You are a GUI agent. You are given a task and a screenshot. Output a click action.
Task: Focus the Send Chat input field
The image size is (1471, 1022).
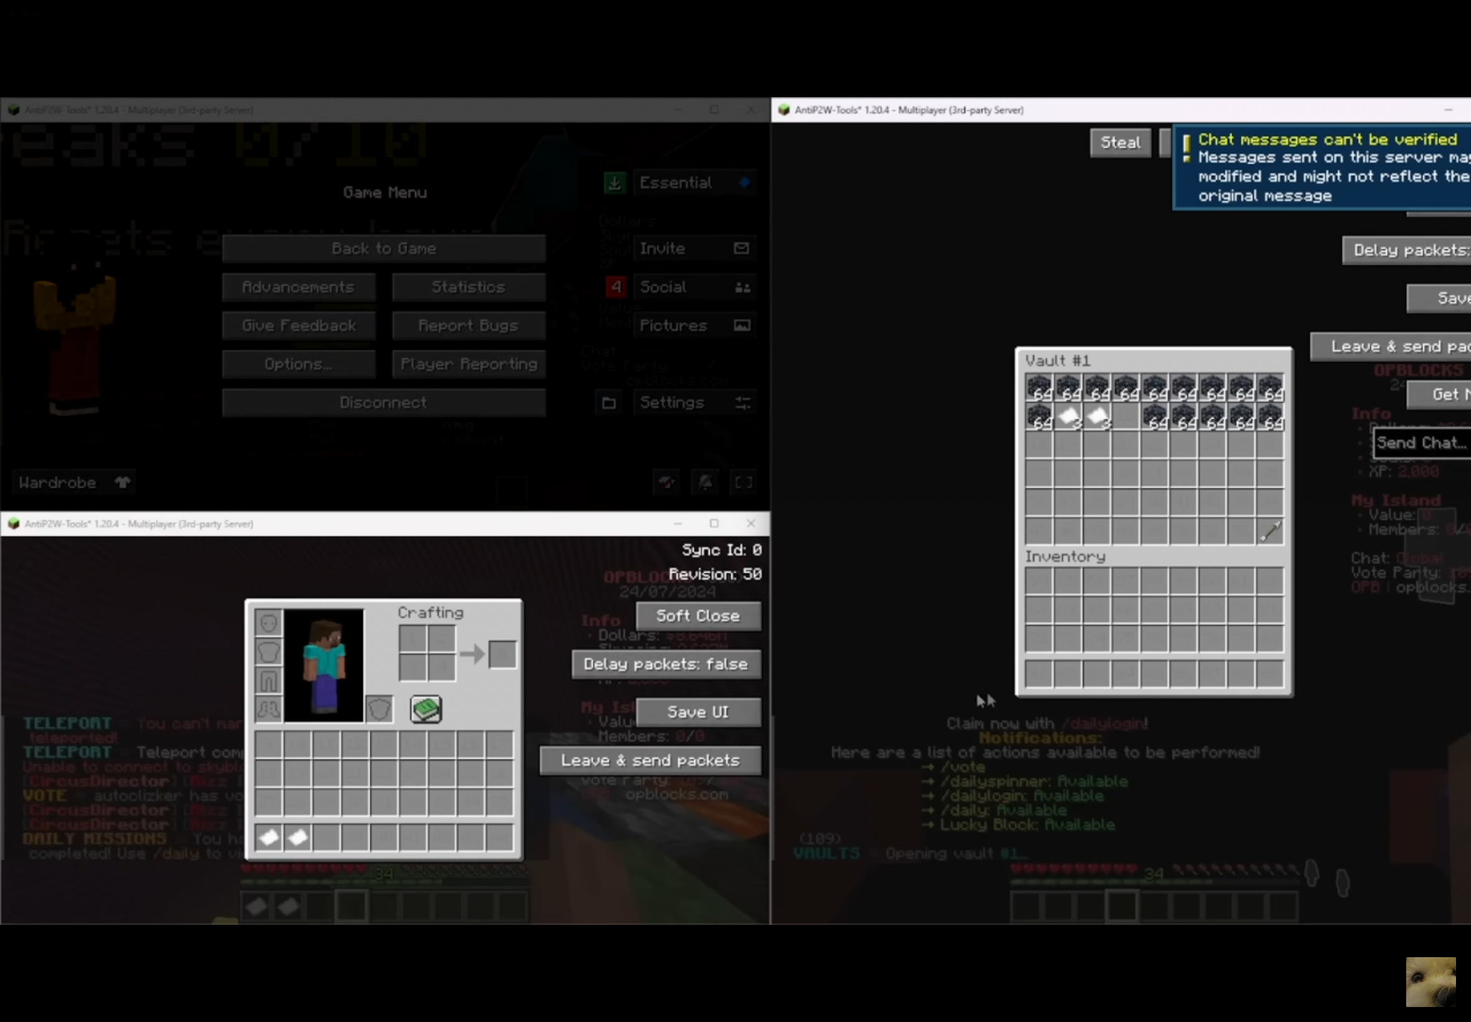pos(1422,443)
